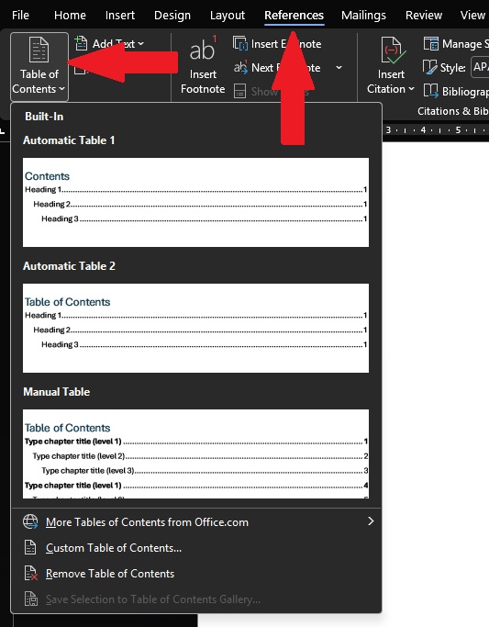Click the Manual Table heading text
The image size is (489, 627).
56,392
